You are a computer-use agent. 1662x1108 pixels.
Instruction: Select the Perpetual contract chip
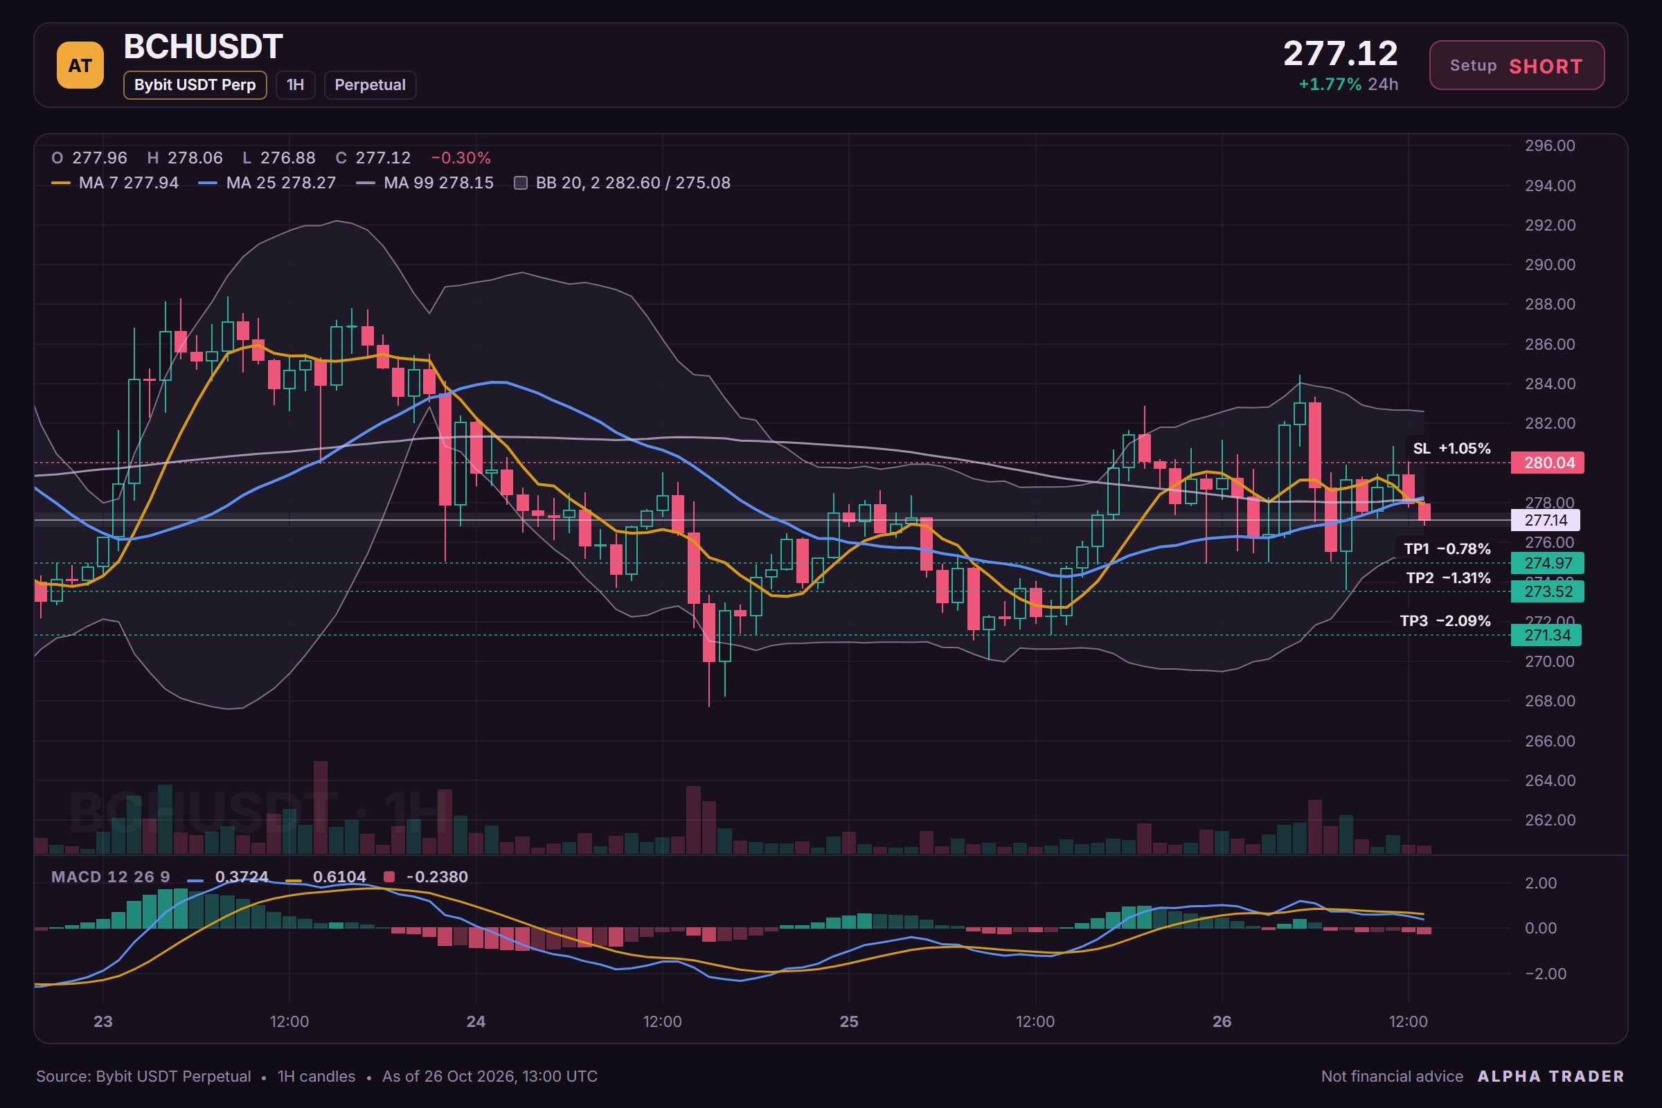click(x=370, y=84)
